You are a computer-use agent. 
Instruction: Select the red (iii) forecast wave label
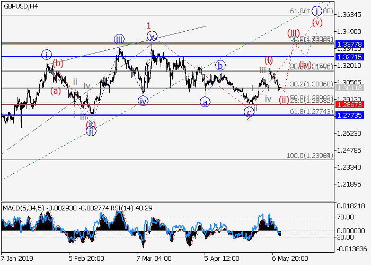click(294, 33)
